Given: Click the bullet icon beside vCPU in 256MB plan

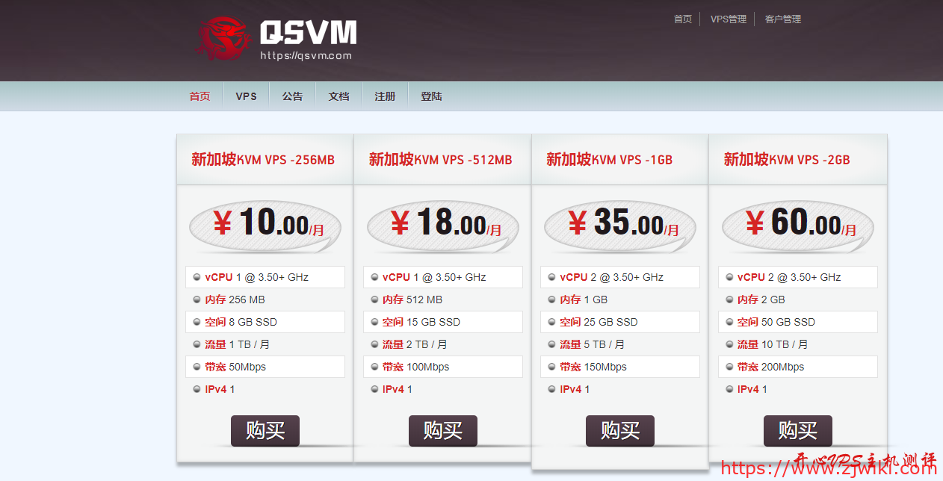Looking at the screenshot, I should (x=197, y=277).
